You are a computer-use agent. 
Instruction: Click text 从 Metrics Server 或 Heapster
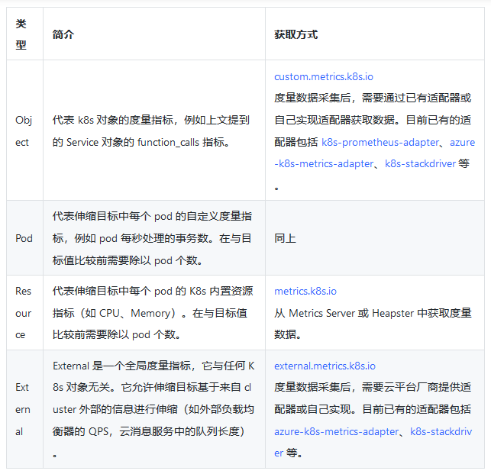click(346, 313)
